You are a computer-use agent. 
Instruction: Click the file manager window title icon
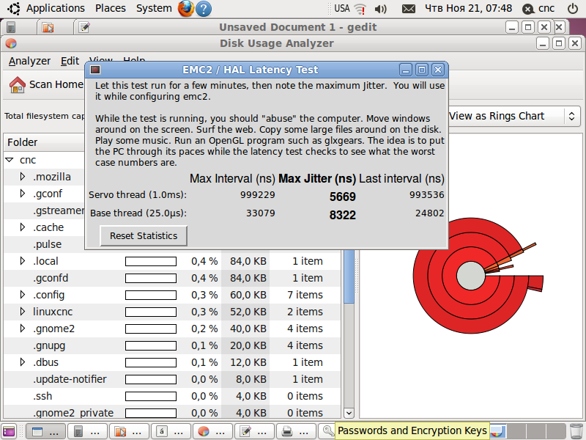(x=48, y=27)
